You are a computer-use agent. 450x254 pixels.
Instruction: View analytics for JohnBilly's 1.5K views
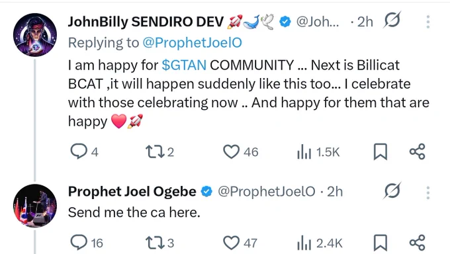304,152
